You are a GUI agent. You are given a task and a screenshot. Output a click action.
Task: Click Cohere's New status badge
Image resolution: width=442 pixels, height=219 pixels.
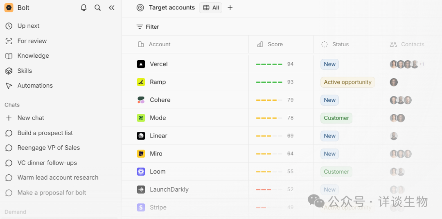[329, 100]
